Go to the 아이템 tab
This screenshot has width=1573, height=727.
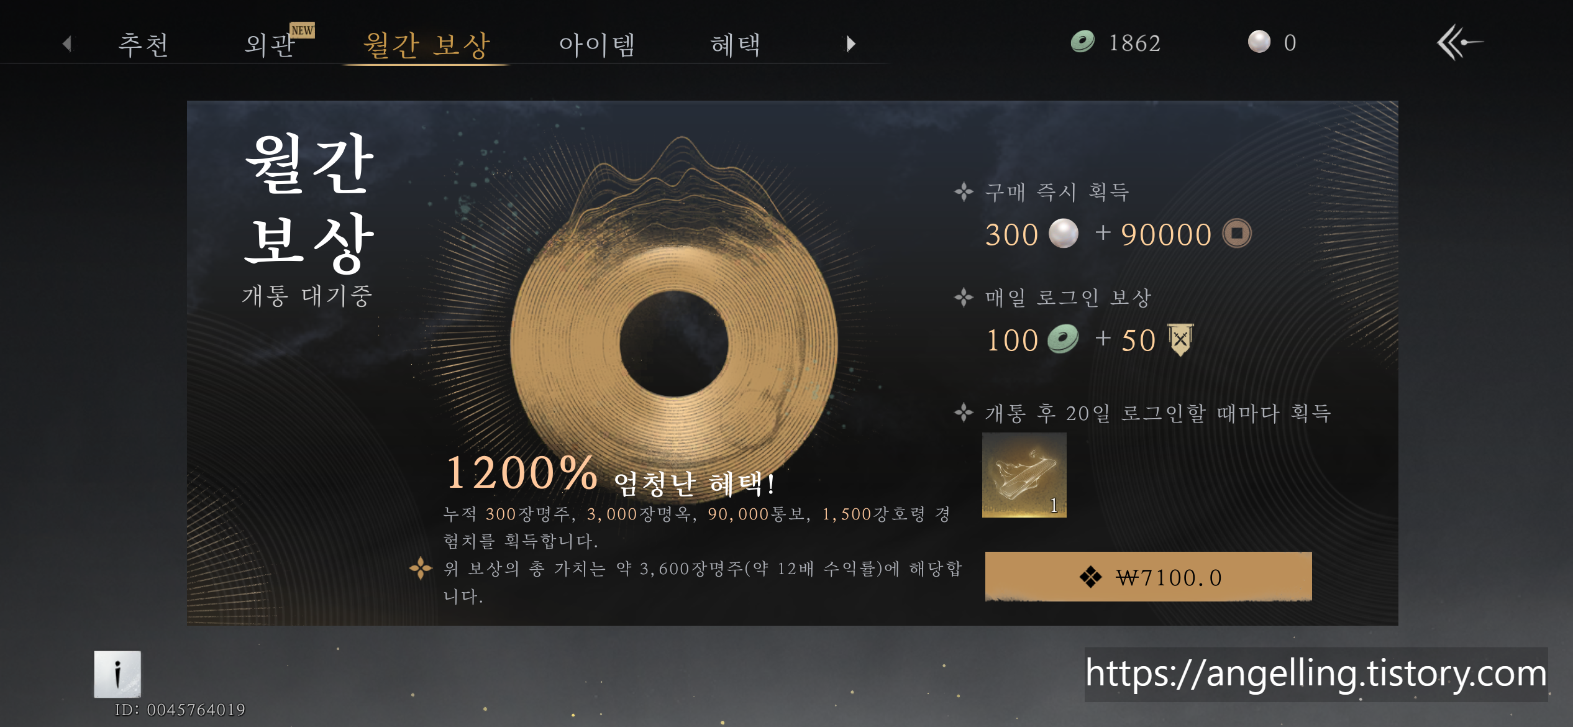597,44
